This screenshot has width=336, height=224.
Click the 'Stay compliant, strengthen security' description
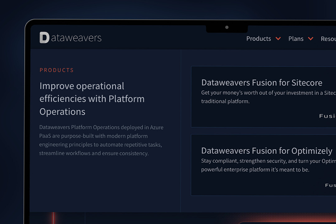(268, 165)
